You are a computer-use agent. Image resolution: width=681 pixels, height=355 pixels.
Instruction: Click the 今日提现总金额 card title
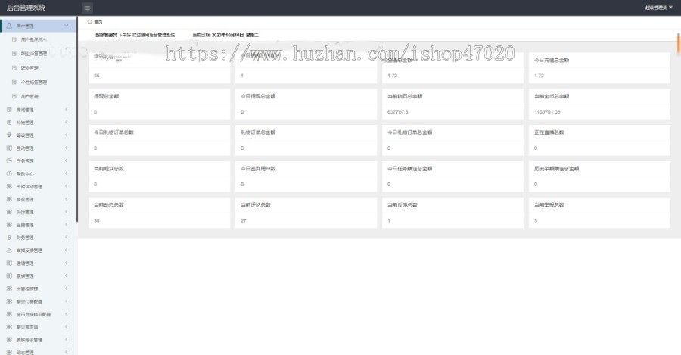pyautogui.click(x=258, y=96)
